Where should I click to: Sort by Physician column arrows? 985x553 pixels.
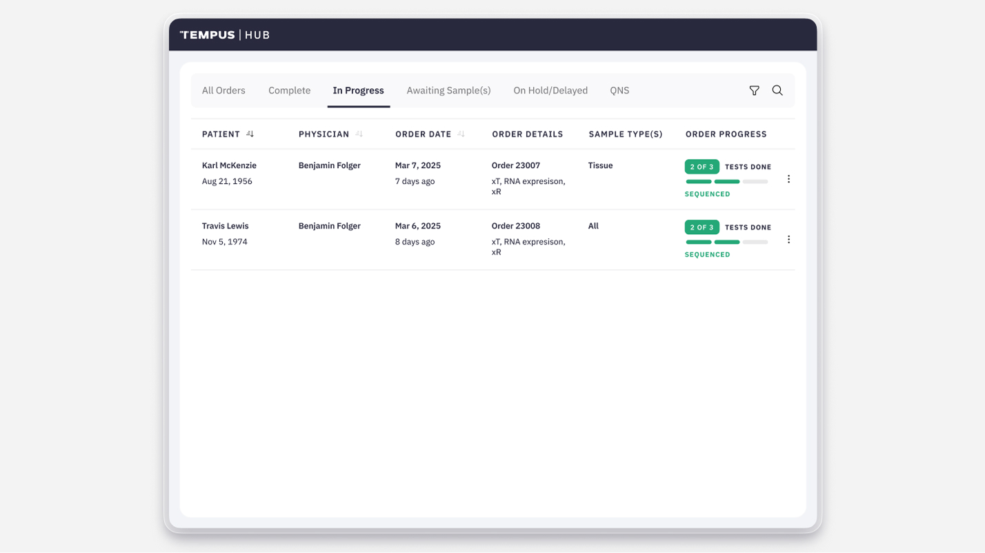pos(359,134)
